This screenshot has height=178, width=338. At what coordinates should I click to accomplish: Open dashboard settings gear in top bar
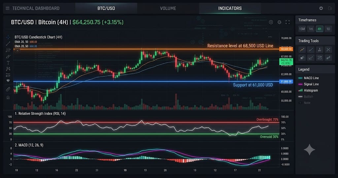point(321,8)
